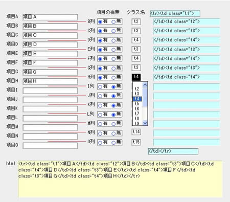230x202 pixels.
Task: Open D列 class name dropdown showing t4
Action: (x=136, y=40)
